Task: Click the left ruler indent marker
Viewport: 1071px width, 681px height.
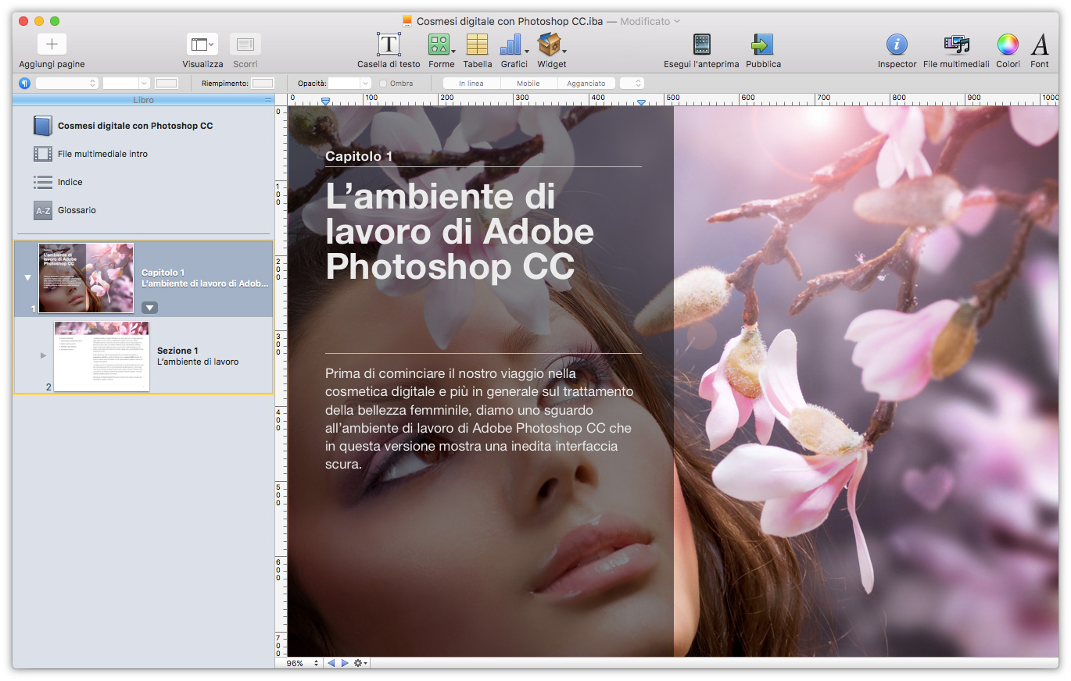Action: 326,102
